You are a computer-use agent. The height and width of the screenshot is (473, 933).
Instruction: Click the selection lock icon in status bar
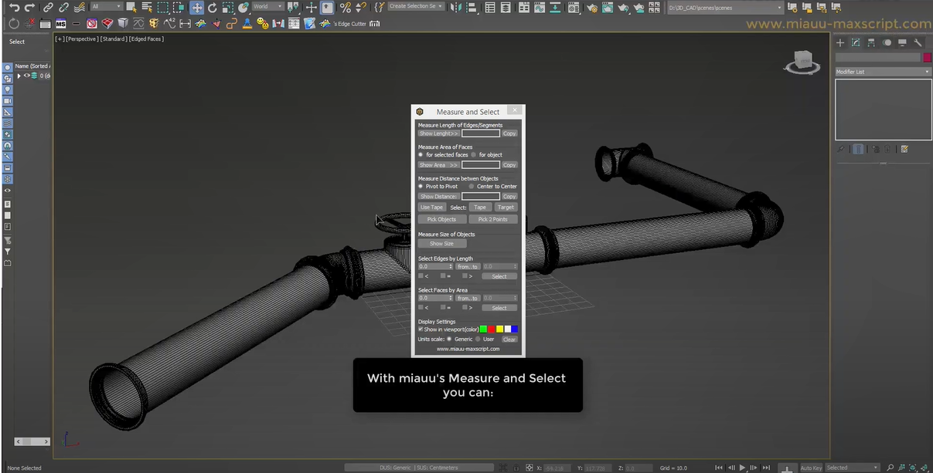click(x=516, y=468)
